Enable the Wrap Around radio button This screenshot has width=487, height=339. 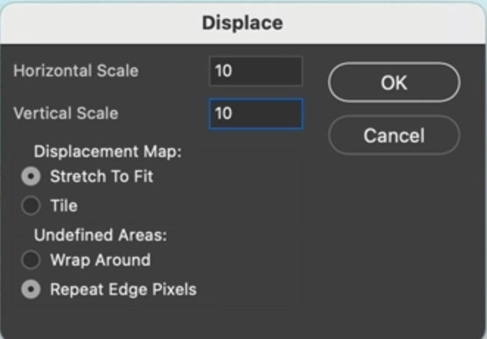(31, 260)
